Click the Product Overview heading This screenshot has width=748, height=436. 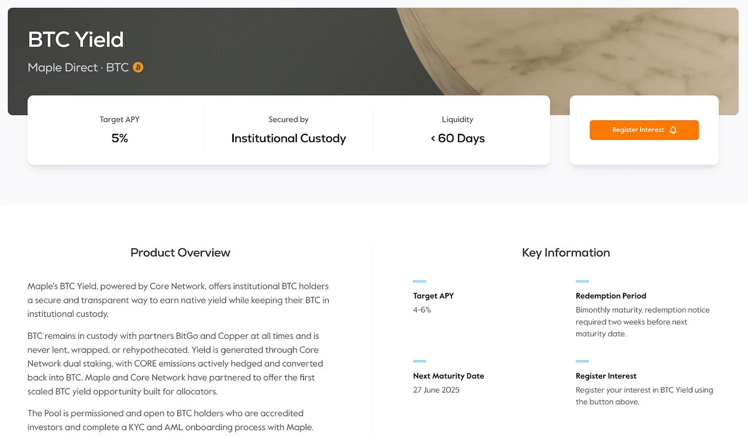[x=180, y=252]
